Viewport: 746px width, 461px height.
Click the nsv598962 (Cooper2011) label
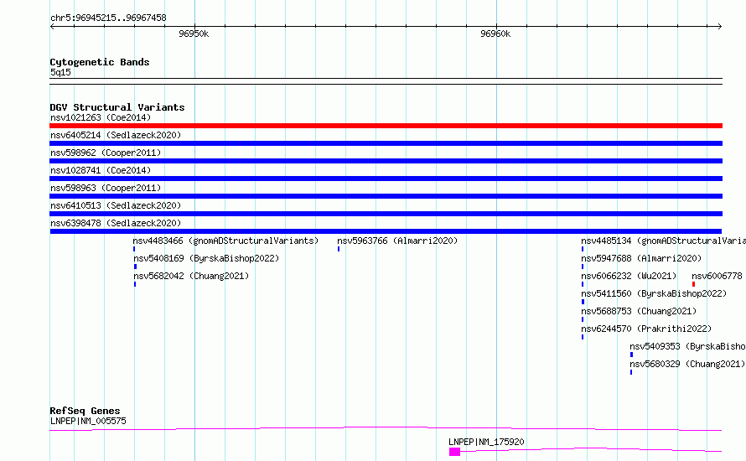(x=106, y=153)
